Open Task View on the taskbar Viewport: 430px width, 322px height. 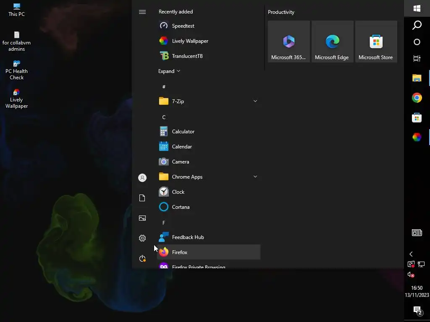(417, 58)
